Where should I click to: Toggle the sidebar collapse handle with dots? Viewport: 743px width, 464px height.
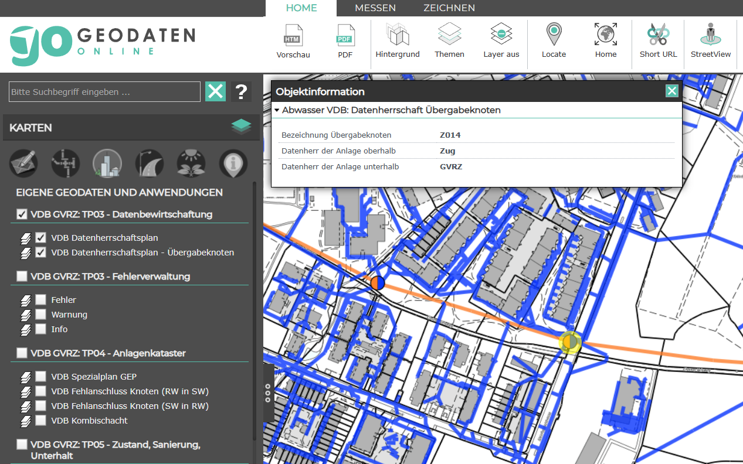pyautogui.click(x=268, y=393)
